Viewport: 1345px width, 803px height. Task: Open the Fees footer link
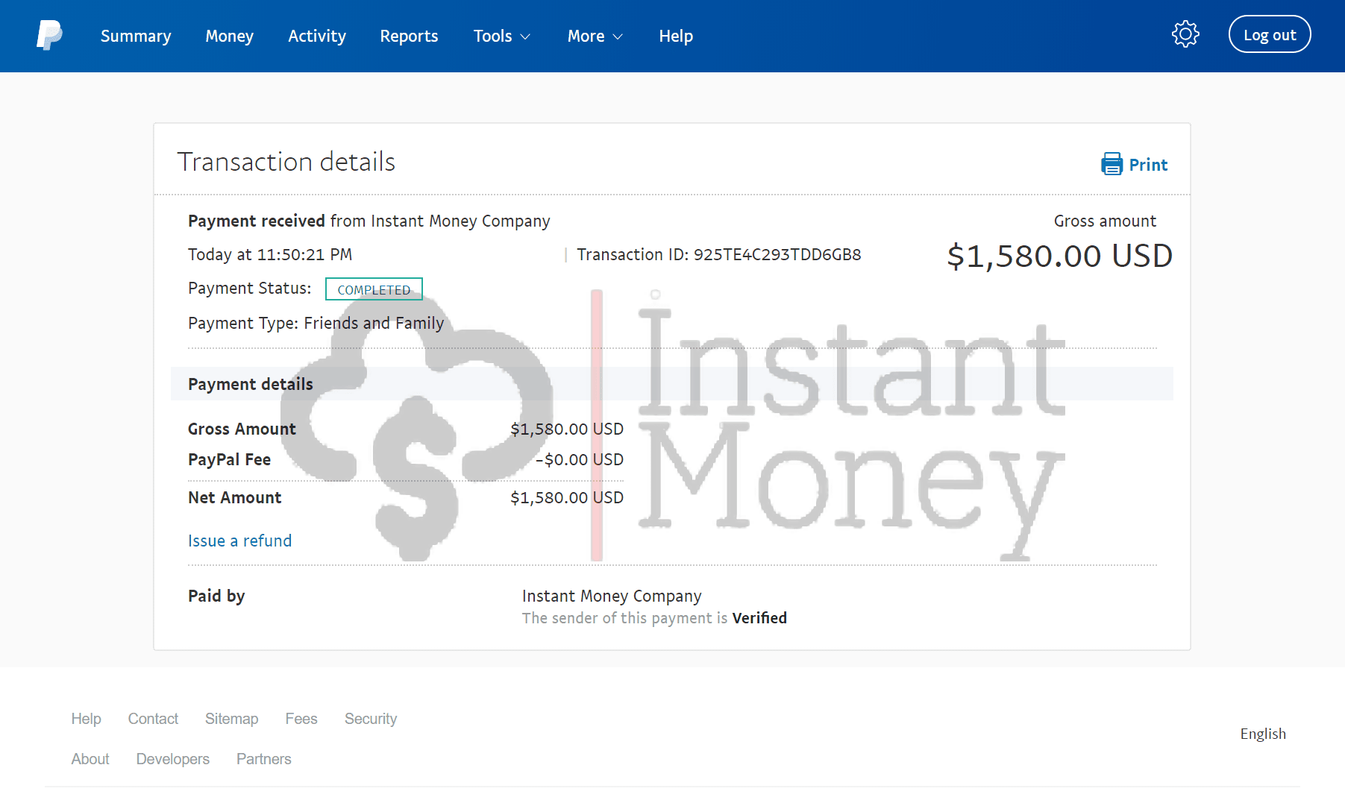pyautogui.click(x=301, y=719)
